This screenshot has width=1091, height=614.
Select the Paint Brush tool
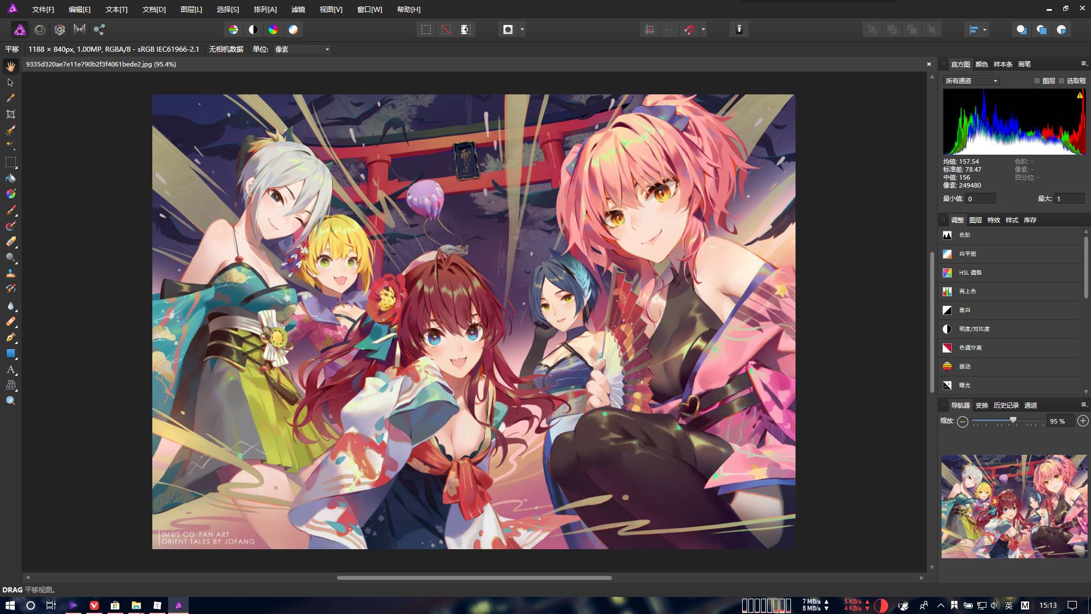10,210
